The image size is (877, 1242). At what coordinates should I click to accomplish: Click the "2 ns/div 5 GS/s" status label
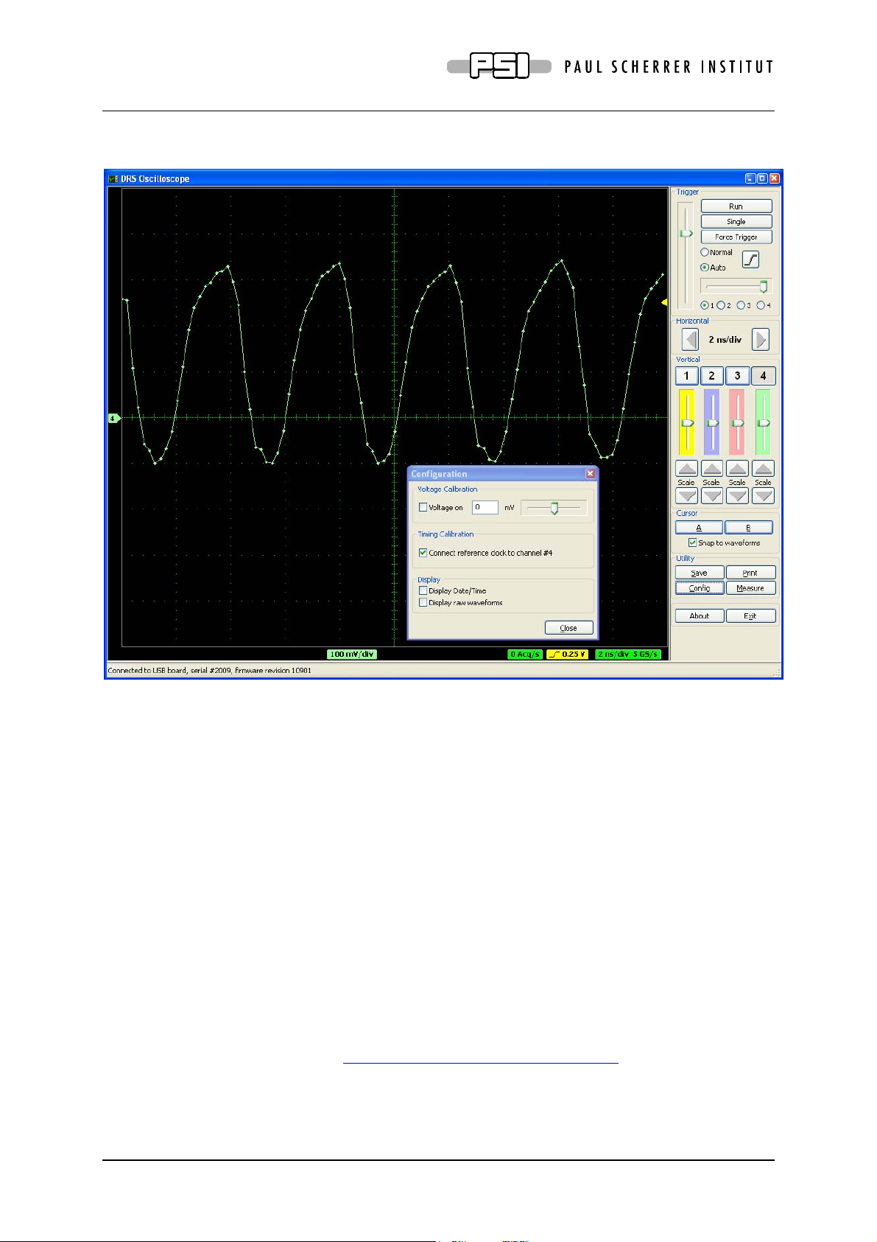point(627,654)
